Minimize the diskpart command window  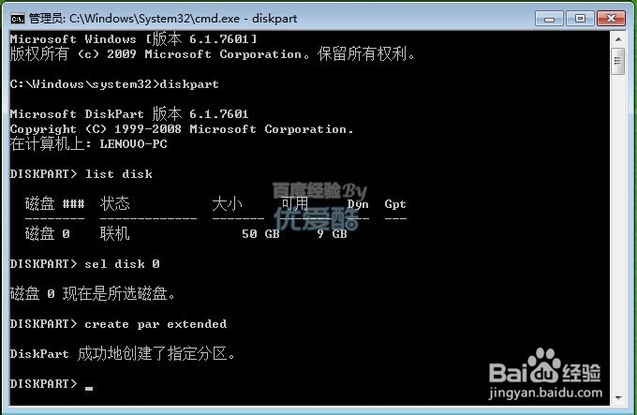549,19
